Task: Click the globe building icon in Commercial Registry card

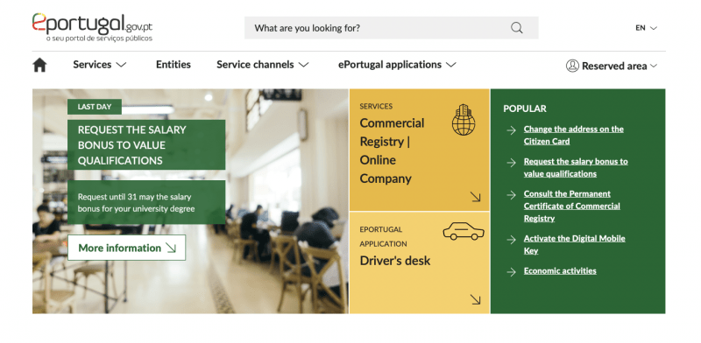Action: pyautogui.click(x=464, y=120)
